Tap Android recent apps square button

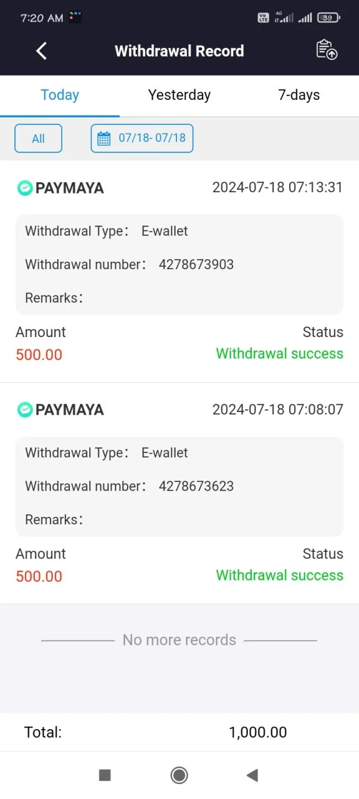pyautogui.click(x=105, y=775)
